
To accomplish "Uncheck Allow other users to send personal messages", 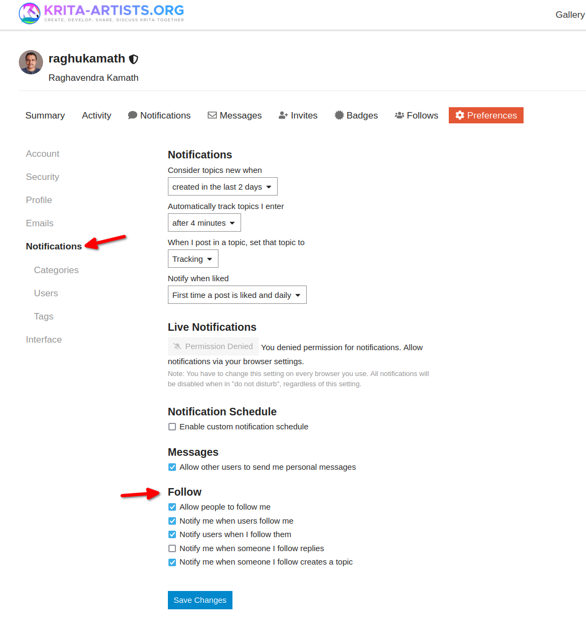I will pos(172,467).
